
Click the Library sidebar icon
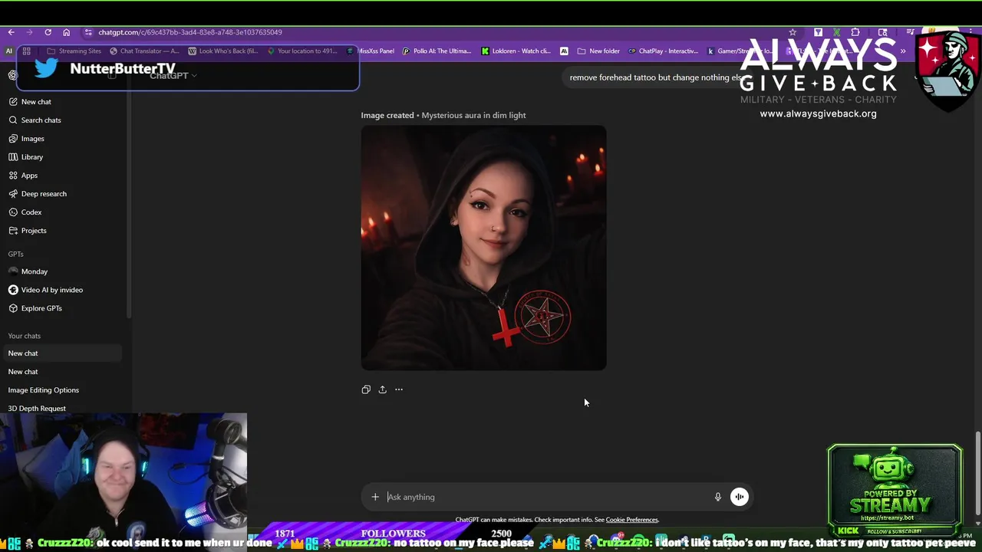pos(13,157)
